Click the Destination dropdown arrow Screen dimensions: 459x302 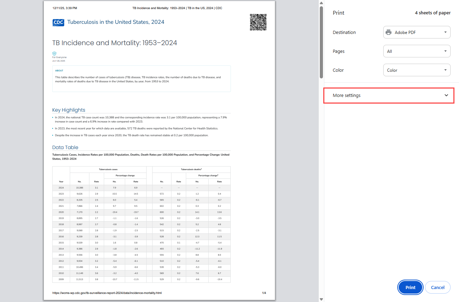coord(446,32)
